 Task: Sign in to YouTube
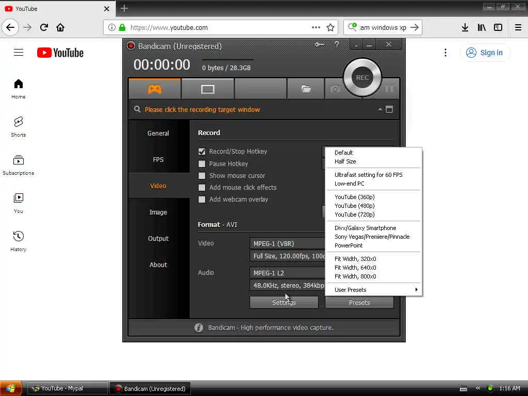pos(485,53)
